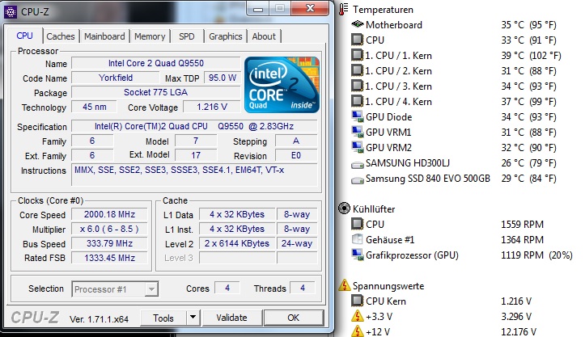Image resolution: width=585 pixels, height=337 pixels.
Task: Click the OK button
Action: [293, 318]
